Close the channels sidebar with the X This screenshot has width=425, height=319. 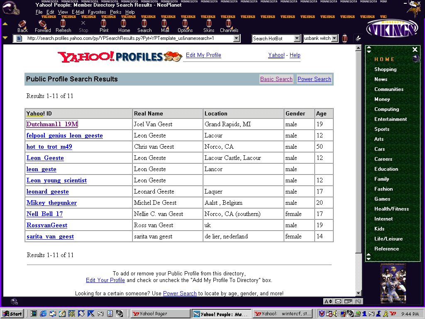(415, 49)
